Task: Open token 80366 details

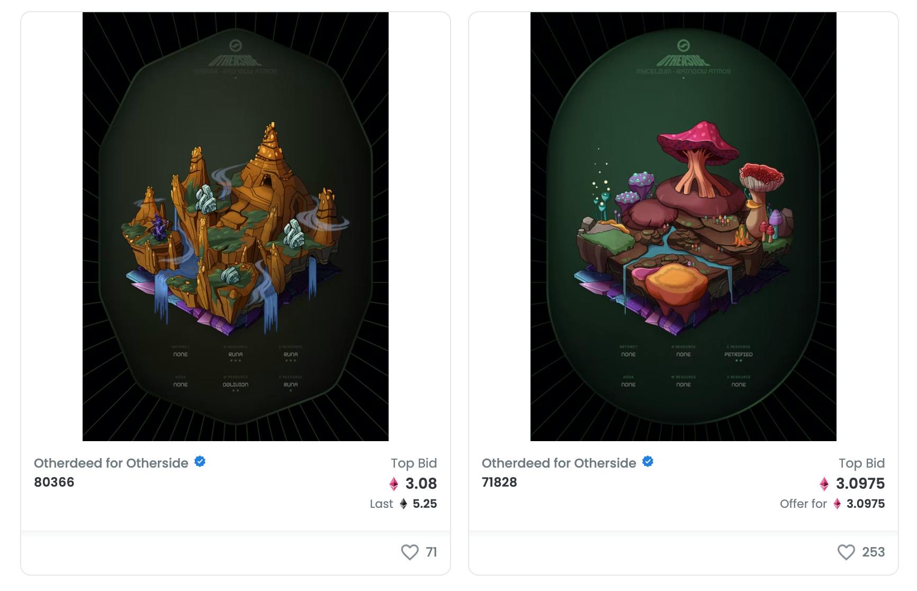Action: (54, 482)
